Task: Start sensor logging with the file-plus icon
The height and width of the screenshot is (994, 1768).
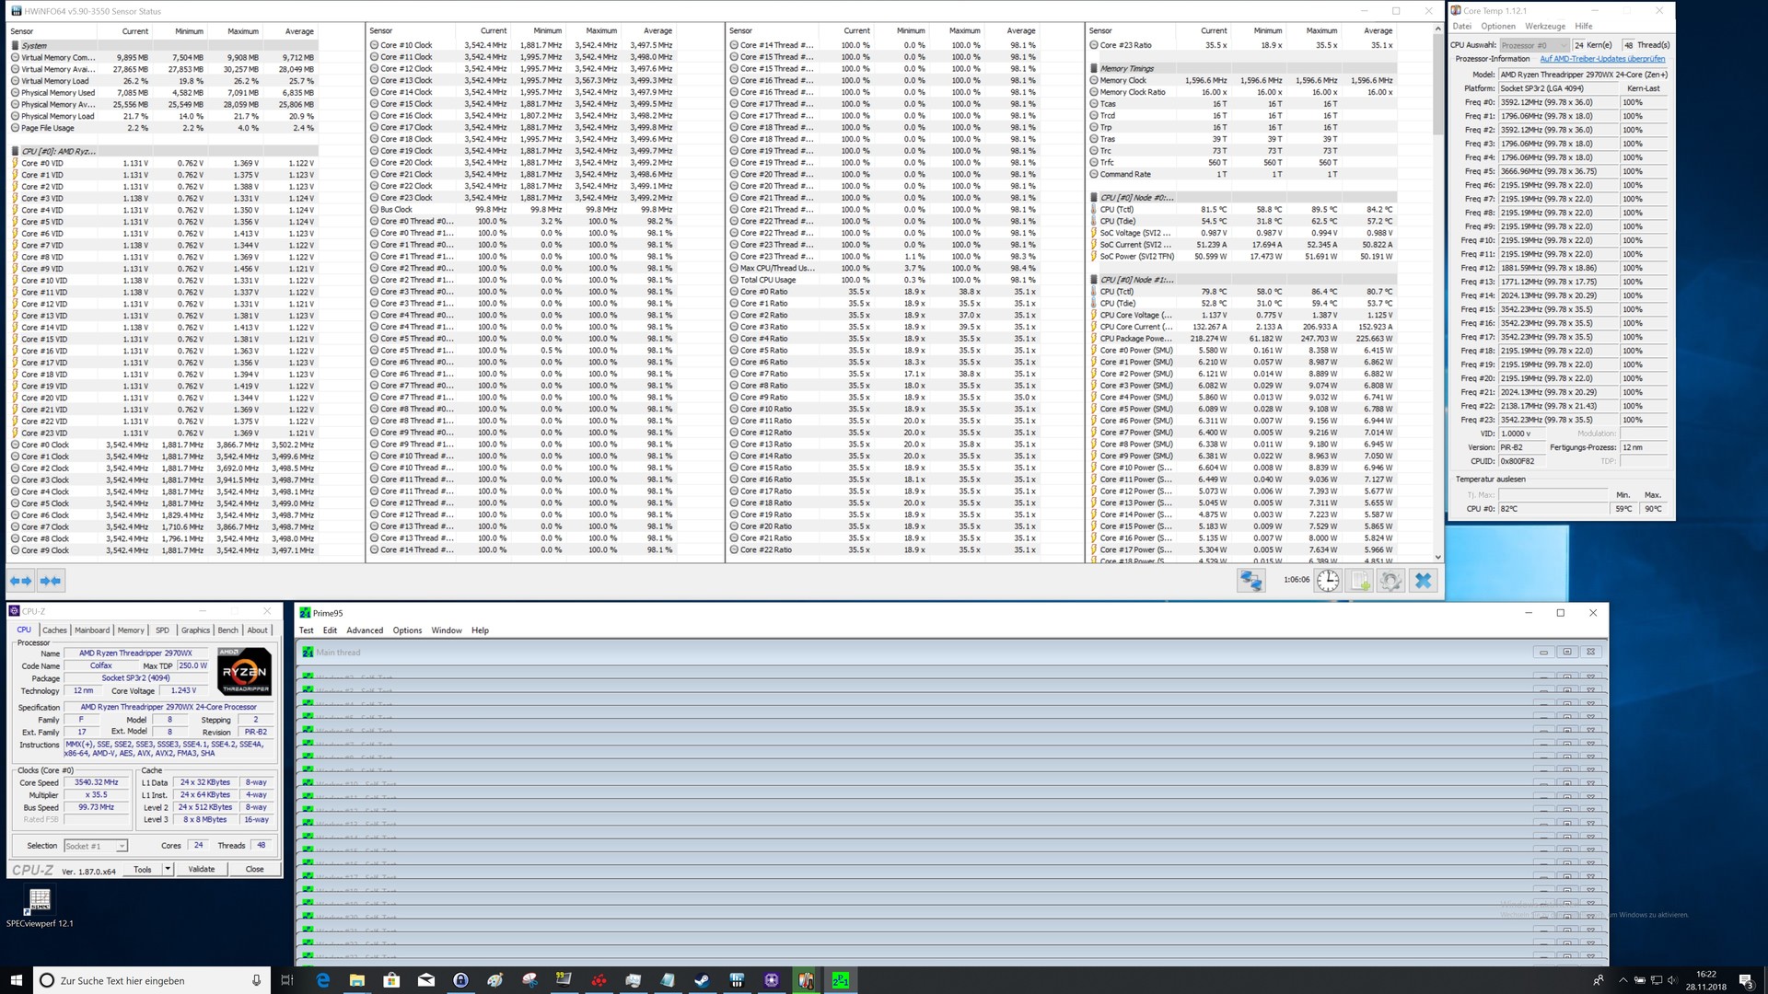Action: pos(1360,581)
